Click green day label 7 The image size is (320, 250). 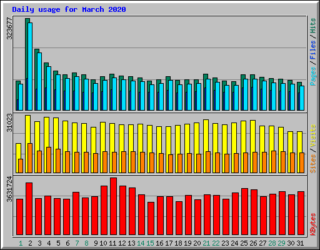pos(77,243)
